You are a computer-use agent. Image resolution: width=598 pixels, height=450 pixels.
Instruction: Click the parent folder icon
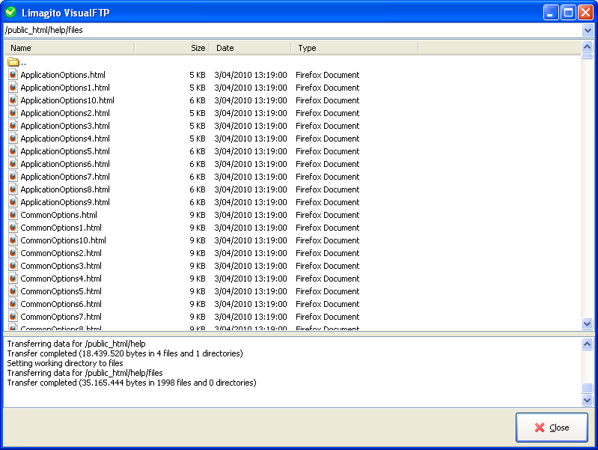(x=13, y=62)
